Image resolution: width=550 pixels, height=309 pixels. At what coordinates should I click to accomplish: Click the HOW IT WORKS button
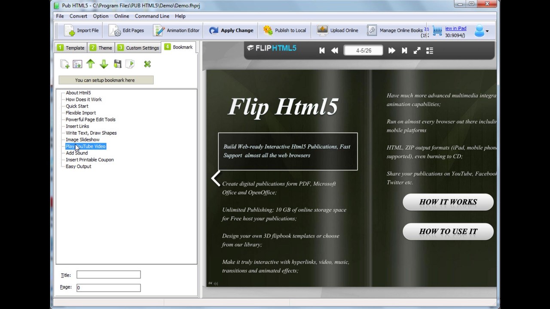[448, 202]
